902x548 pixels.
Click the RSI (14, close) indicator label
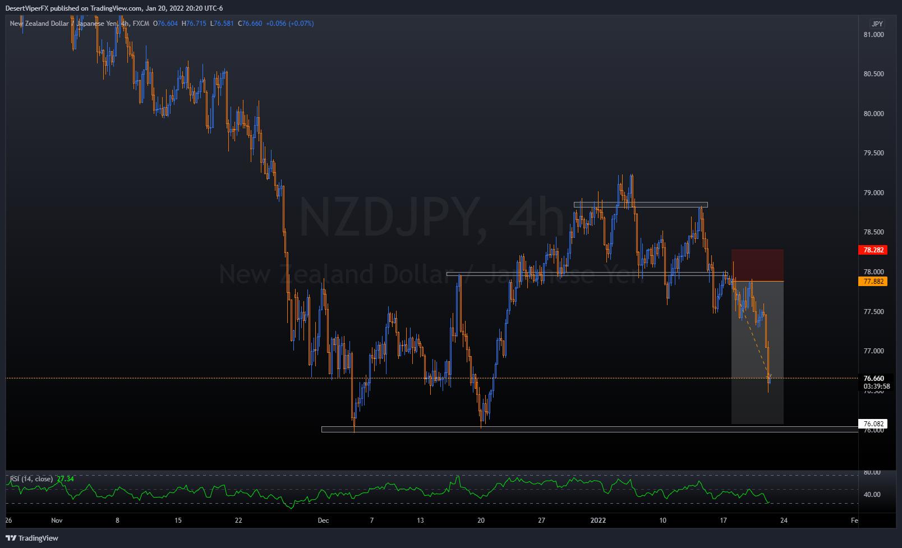pos(31,479)
